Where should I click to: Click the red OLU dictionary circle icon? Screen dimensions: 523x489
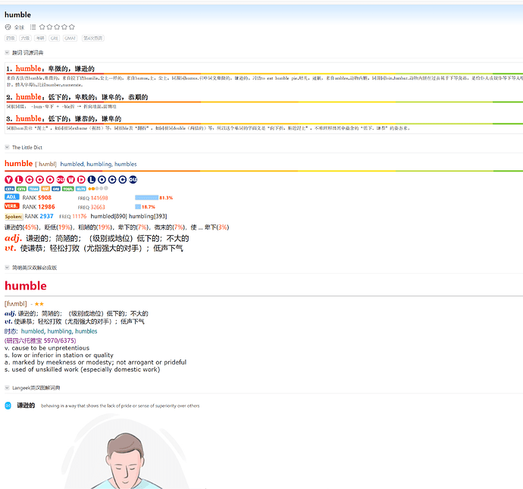[x=61, y=180]
